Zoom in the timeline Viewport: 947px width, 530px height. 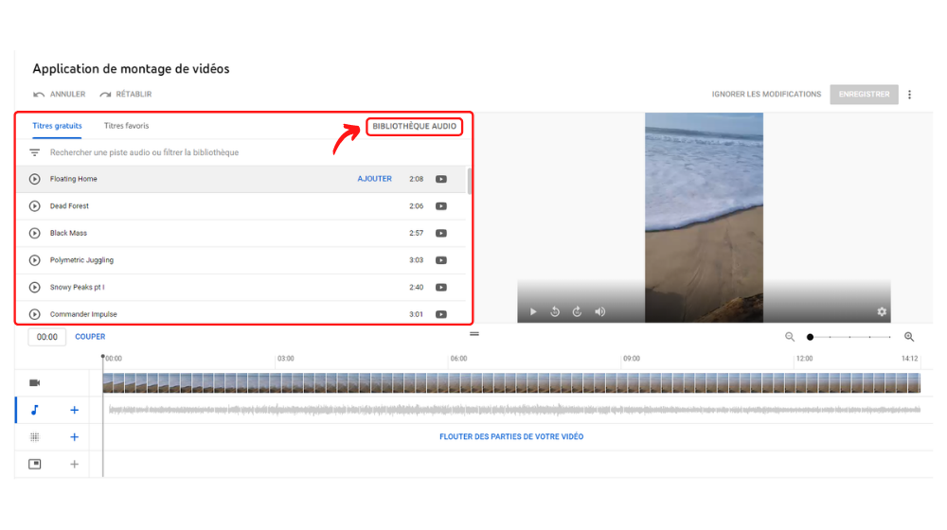pos(909,337)
